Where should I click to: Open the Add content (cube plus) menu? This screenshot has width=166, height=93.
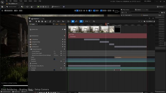[x=23, y=7]
